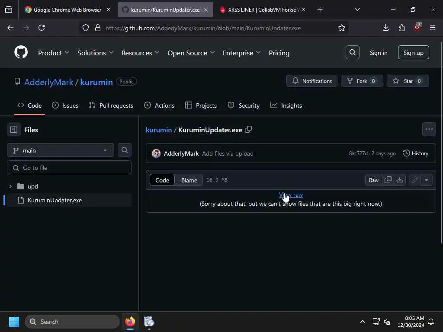Copy file path icon next to KuruminUpdater.exe

248,130
